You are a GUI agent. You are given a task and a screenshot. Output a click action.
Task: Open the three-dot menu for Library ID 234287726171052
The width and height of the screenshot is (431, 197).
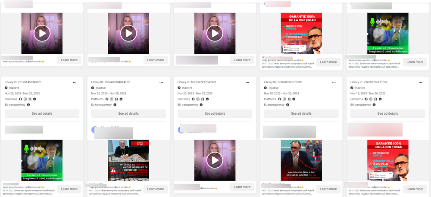coord(420,82)
